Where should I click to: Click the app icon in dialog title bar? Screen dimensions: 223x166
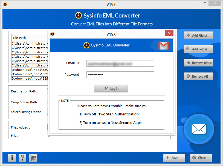(53, 34)
